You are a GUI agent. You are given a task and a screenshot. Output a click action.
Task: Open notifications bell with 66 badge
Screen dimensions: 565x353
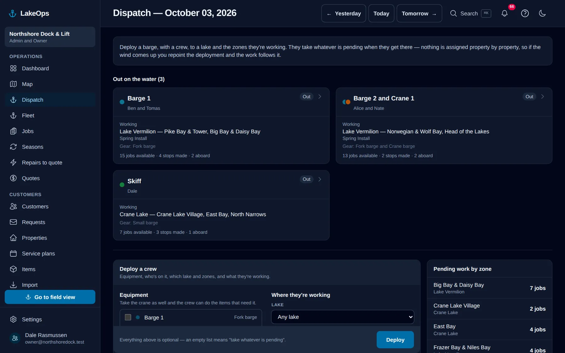click(504, 13)
